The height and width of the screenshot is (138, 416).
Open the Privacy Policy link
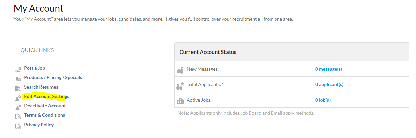(39, 125)
